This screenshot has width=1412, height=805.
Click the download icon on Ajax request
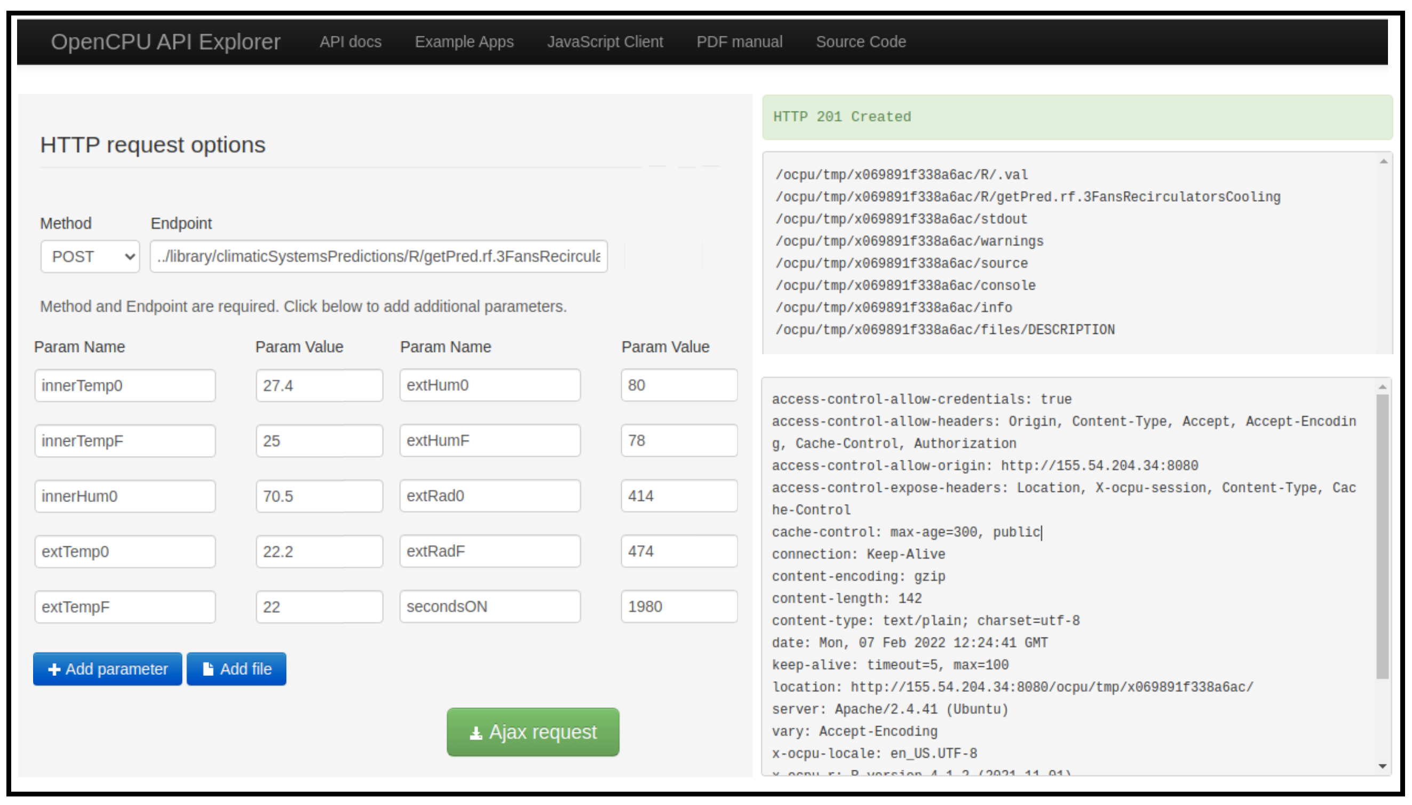point(475,733)
